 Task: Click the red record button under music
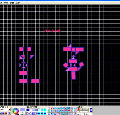coord(6,113)
